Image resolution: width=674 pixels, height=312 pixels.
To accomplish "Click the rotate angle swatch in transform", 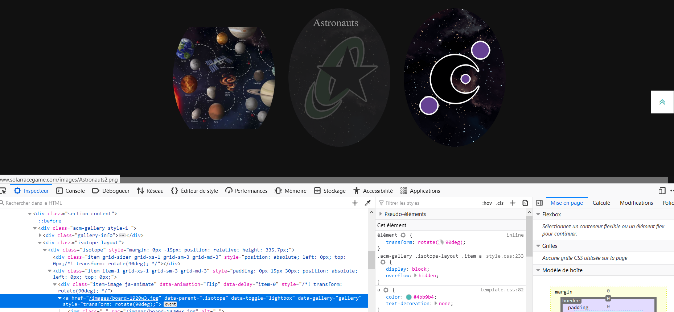I will click(441, 242).
